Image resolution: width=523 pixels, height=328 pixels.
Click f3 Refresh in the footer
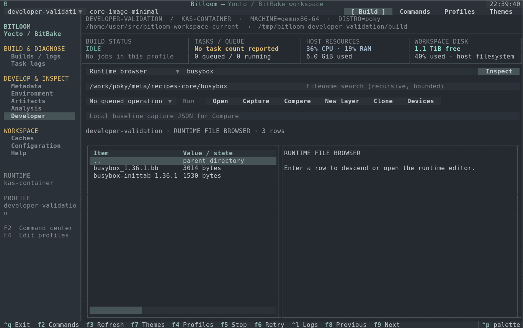click(x=105, y=325)
